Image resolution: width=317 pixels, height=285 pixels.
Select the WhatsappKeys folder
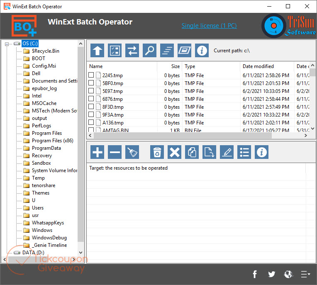pos(48,223)
